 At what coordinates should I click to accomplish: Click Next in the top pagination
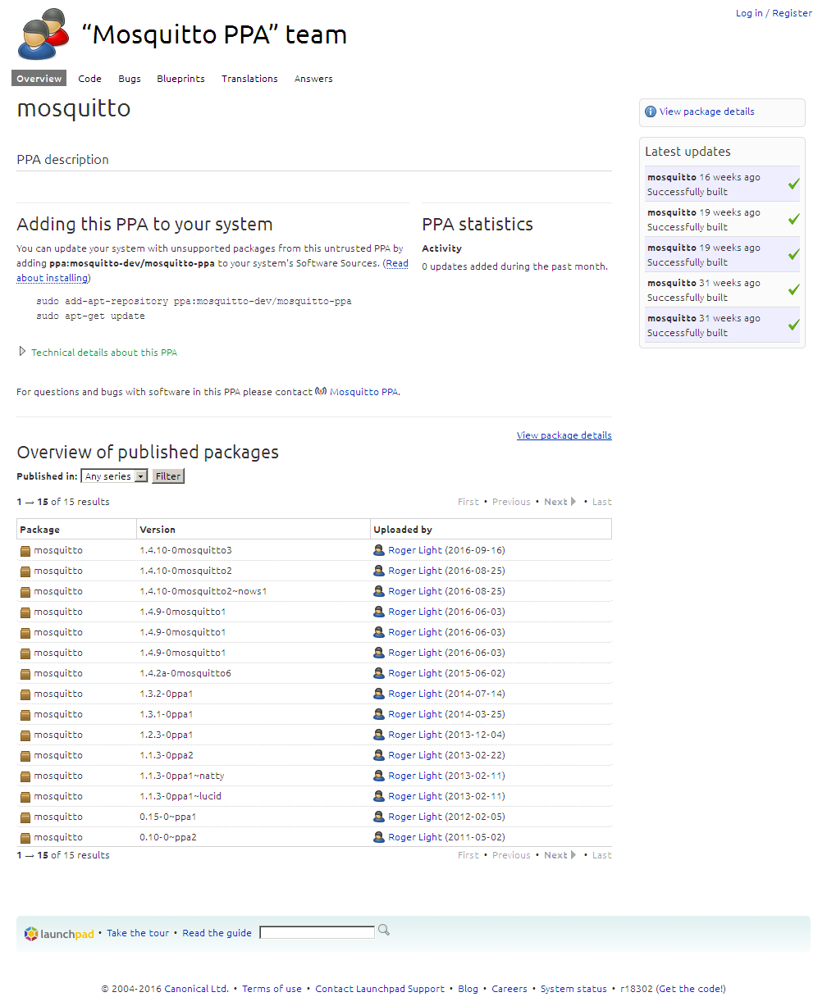tap(560, 502)
